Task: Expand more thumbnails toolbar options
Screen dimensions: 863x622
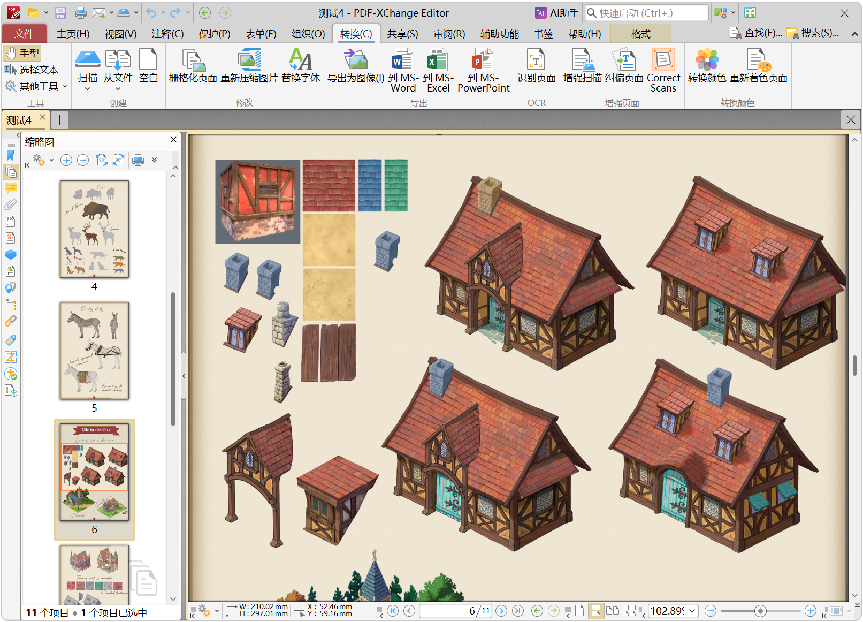Action: [x=154, y=160]
